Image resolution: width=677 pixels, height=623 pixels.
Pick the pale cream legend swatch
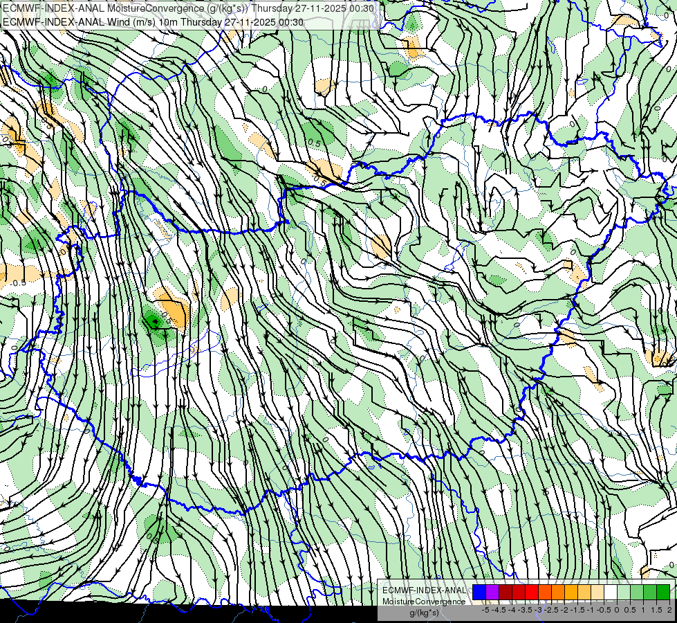(x=597, y=592)
